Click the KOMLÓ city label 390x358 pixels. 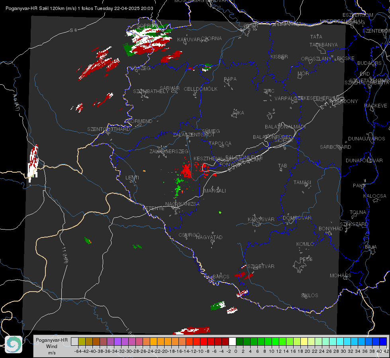tap(305, 244)
